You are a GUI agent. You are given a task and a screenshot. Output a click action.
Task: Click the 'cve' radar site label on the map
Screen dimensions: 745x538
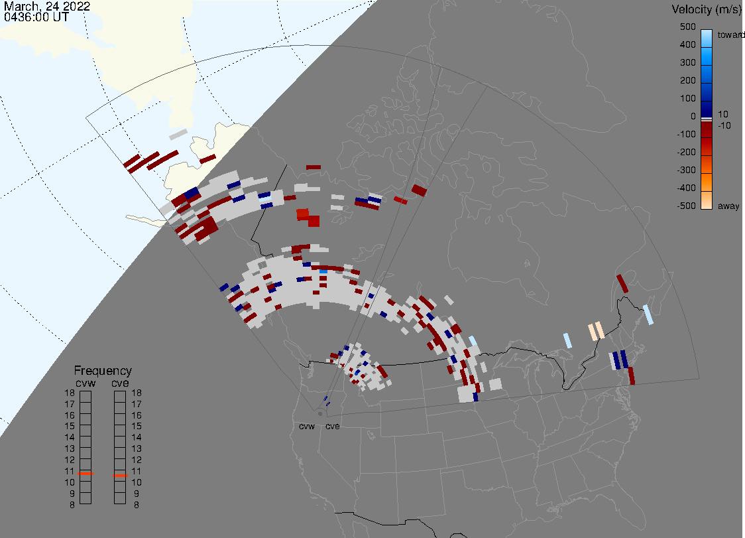tap(333, 426)
